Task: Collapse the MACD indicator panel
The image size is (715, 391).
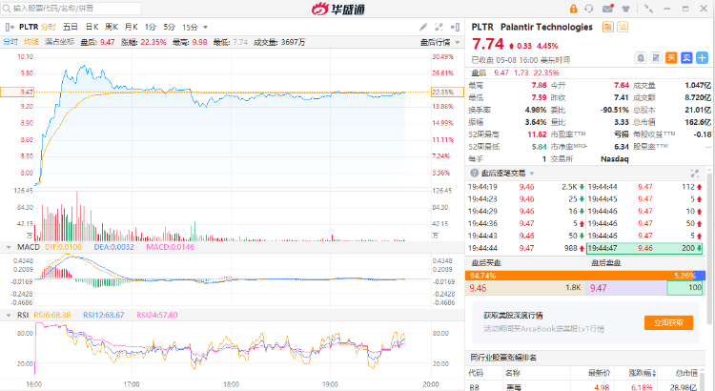Action: pyautogui.click(x=9, y=247)
